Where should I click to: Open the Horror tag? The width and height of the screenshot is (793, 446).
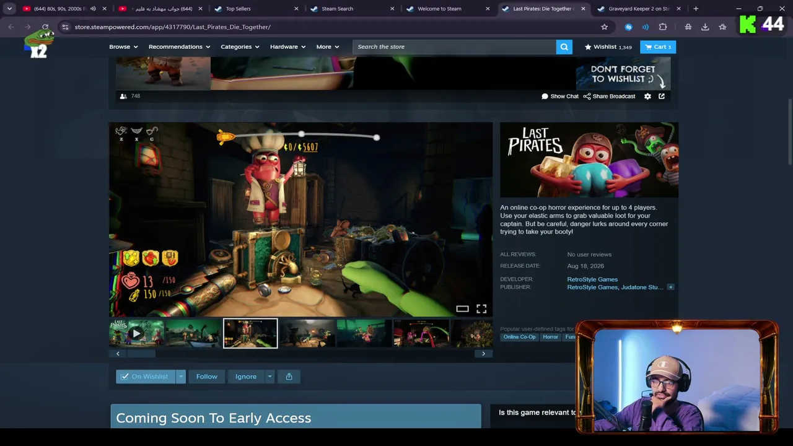(x=550, y=337)
